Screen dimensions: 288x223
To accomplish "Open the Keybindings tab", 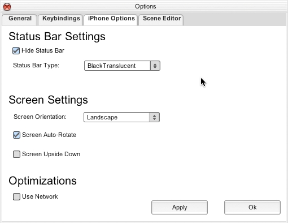I will coord(60,20).
